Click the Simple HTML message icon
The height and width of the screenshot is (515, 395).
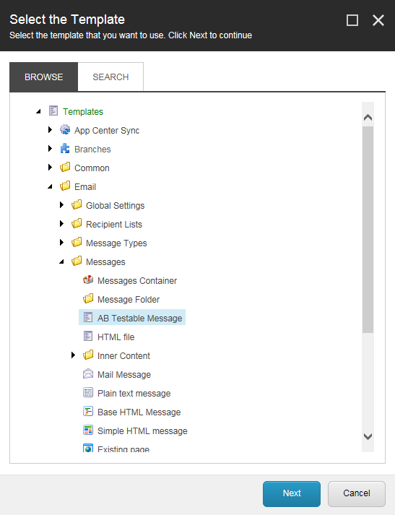88,430
